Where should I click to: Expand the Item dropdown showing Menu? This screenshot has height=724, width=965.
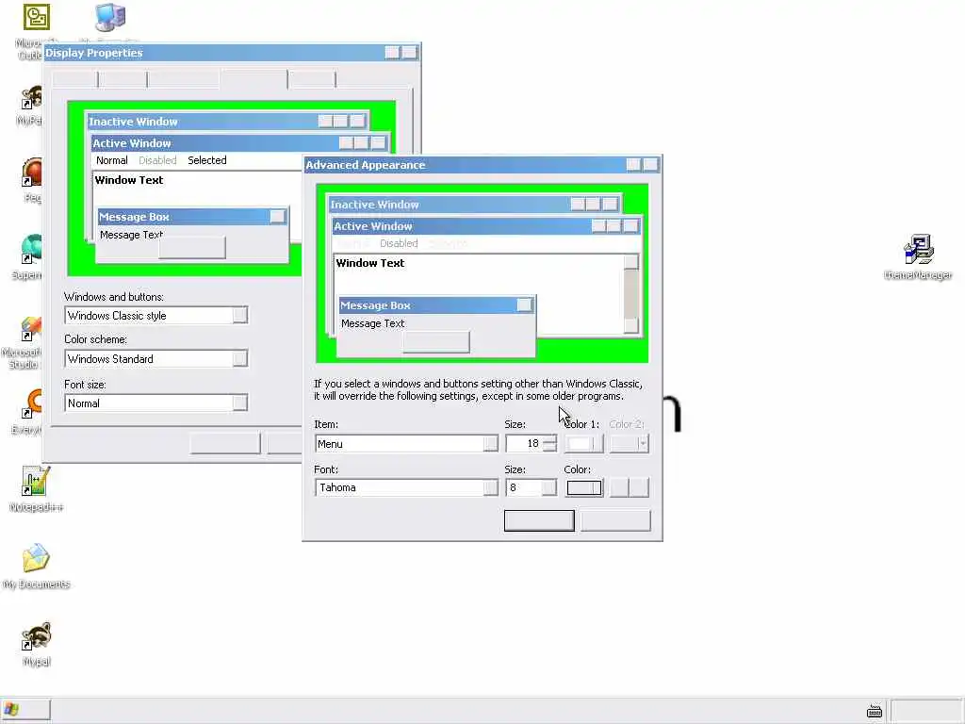(x=490, y=444)
